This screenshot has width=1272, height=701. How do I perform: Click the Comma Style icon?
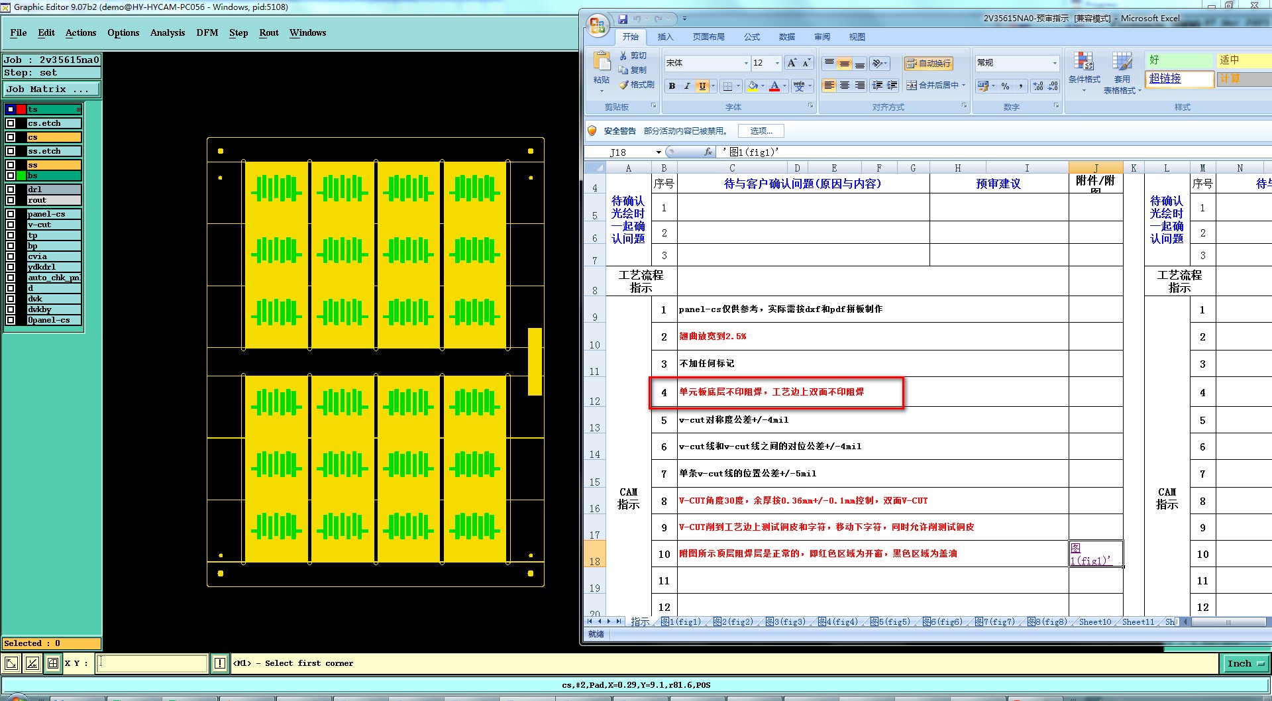click(1021, 86)
